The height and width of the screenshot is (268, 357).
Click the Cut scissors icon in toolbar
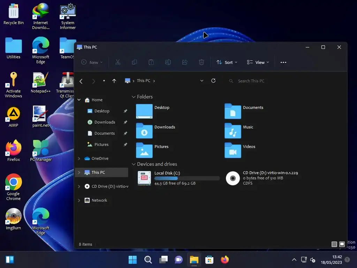tap(117, 62)
